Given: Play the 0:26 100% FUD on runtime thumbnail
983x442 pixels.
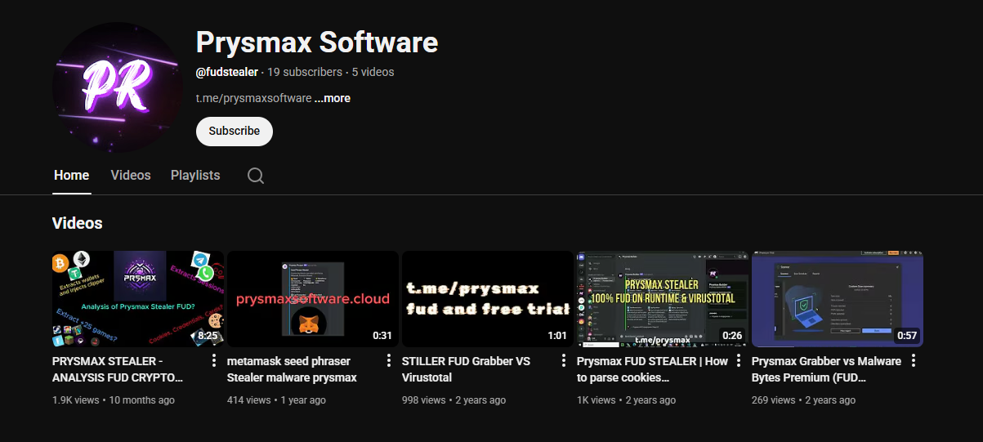Looking at the screenshot, I should (663, 299).
